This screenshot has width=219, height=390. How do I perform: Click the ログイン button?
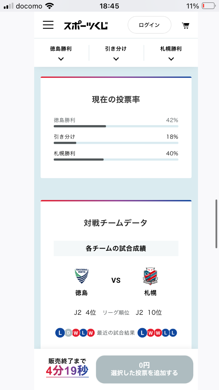(149, 25)
